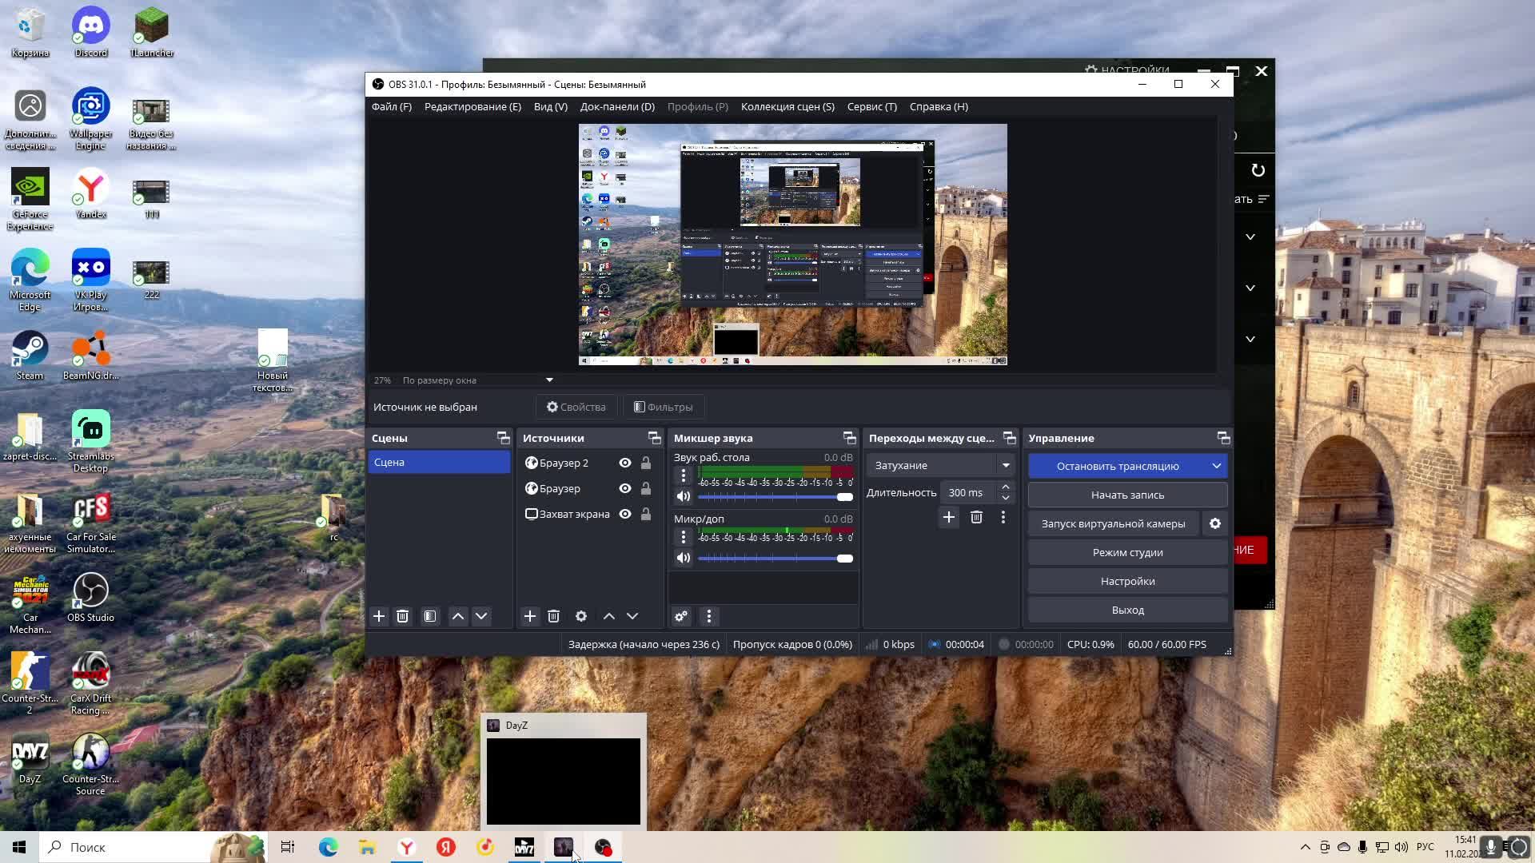The width and height of the screenshot is (1535, 863).
Task: Lock the Захват экрана source
Action: [x=646, y=514]
